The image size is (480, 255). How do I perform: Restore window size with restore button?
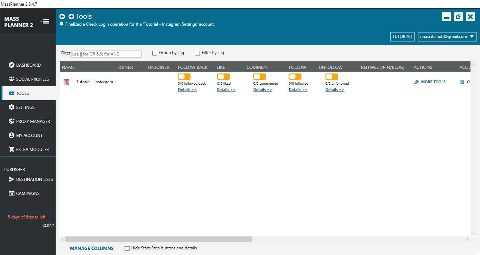tap(459, 17)
